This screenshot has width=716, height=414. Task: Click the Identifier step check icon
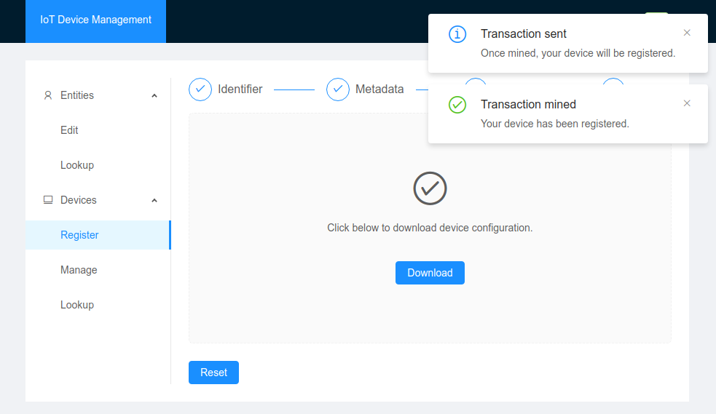coord(200,89)
